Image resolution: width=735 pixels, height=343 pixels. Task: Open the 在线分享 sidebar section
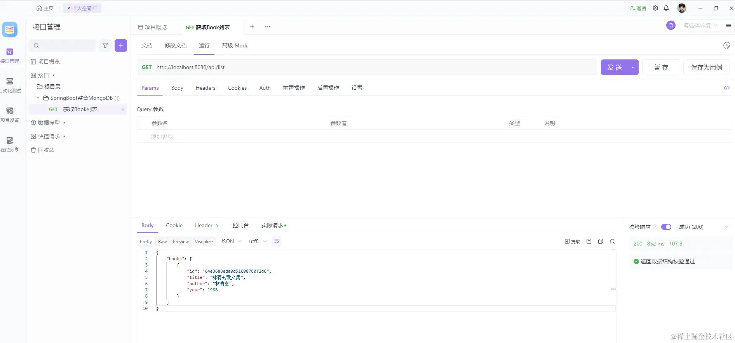[x=10, y=145]
